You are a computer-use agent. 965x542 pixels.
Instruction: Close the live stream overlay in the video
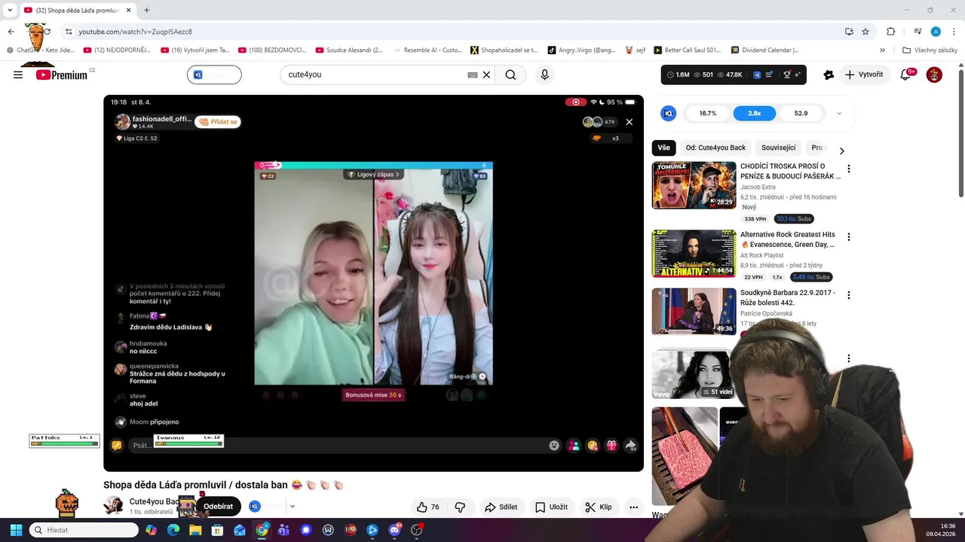click(630, 121)
